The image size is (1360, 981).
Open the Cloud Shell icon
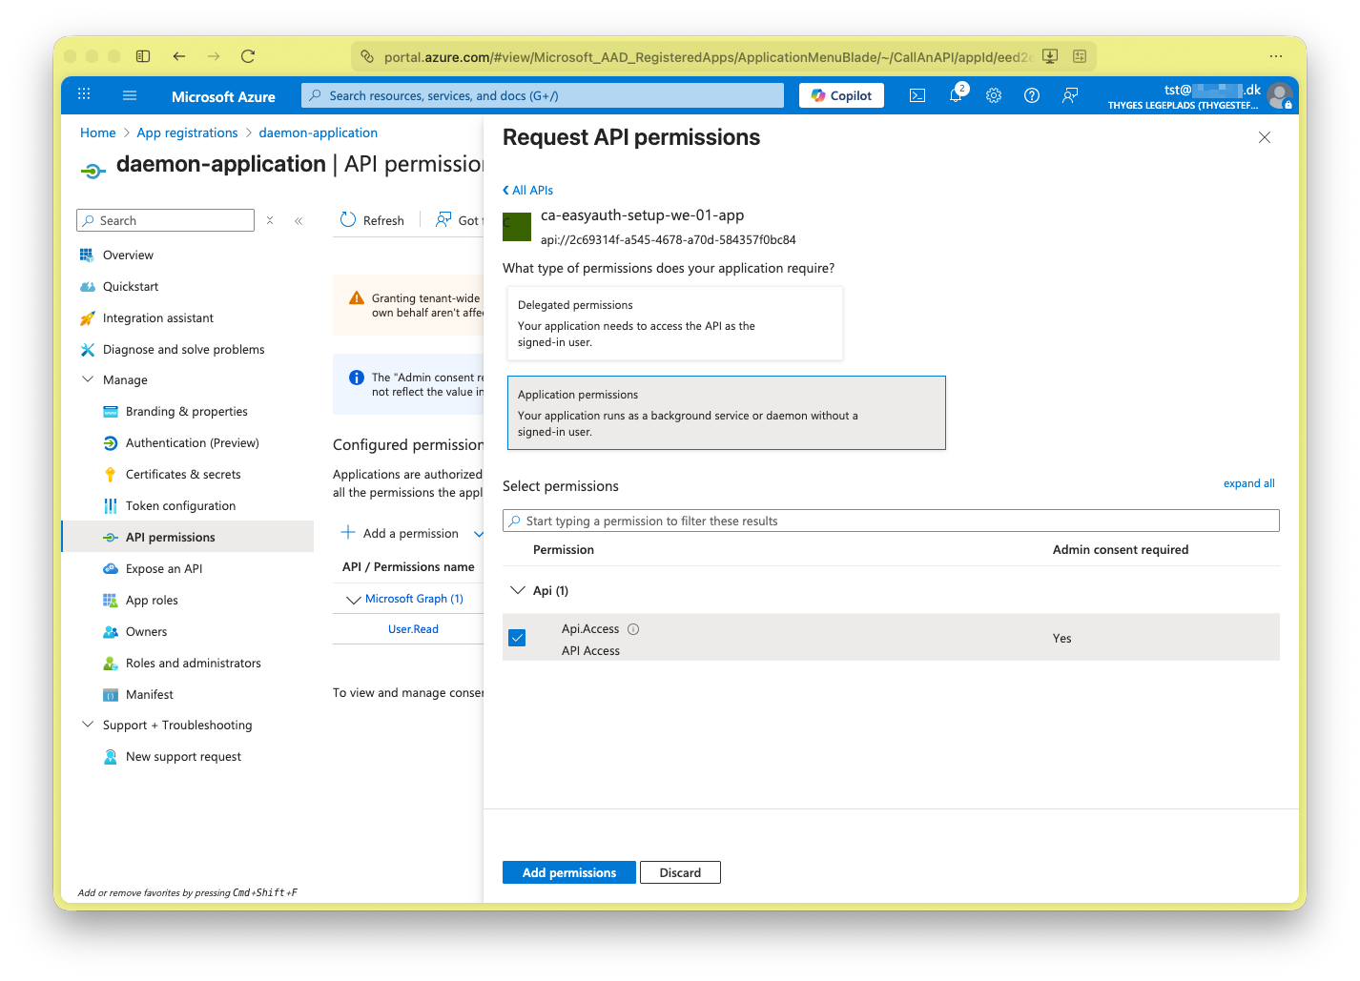tap(917, 95)
